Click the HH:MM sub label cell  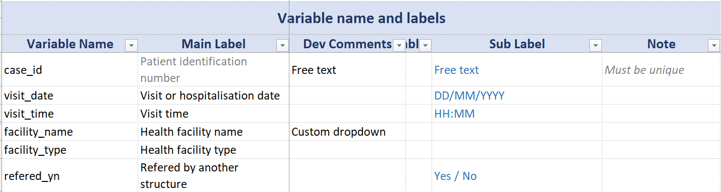click(x=517, y=114)
